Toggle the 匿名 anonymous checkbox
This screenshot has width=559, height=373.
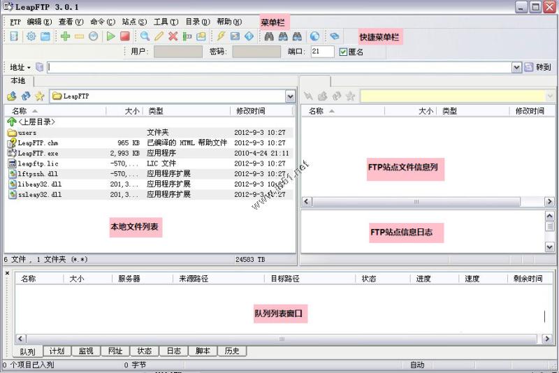pos(343,52)
